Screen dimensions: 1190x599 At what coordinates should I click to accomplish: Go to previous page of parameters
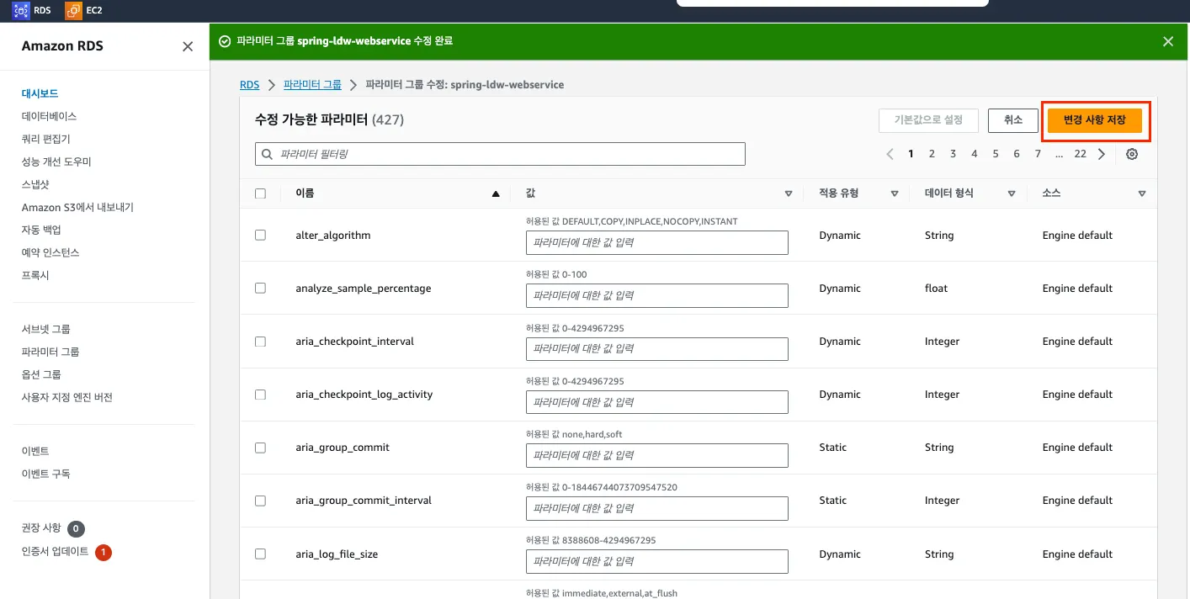(890, 154)
